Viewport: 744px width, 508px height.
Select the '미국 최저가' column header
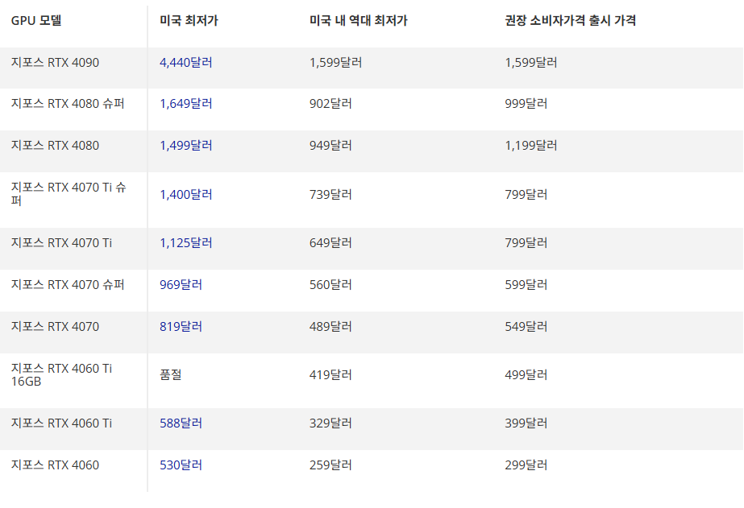[189, 20]
